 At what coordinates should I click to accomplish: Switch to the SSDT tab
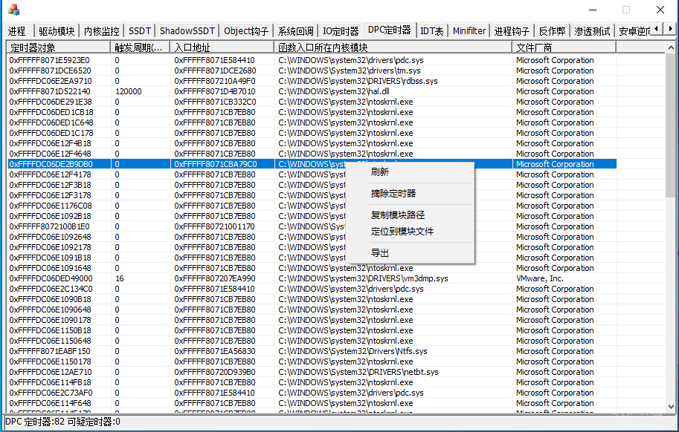[x=139, y=31]
